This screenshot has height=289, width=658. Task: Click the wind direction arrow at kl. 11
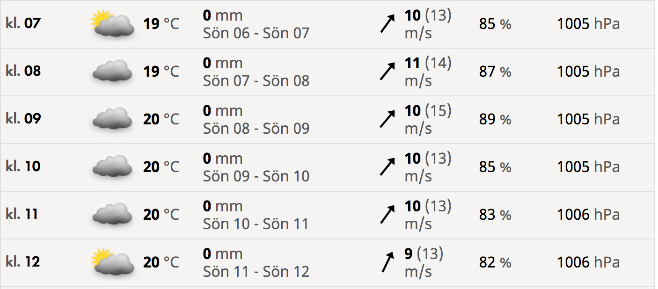coord(387,215)
